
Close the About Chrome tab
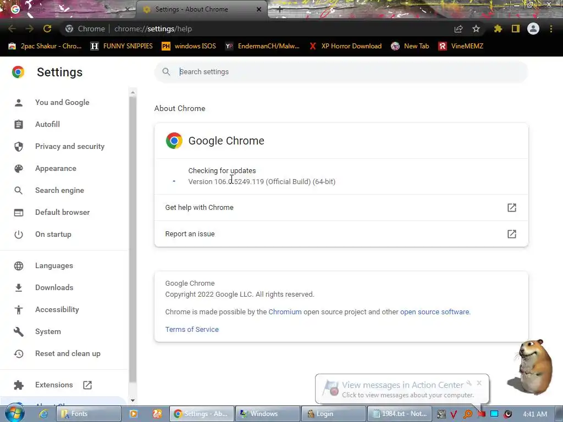click(259, 10)
